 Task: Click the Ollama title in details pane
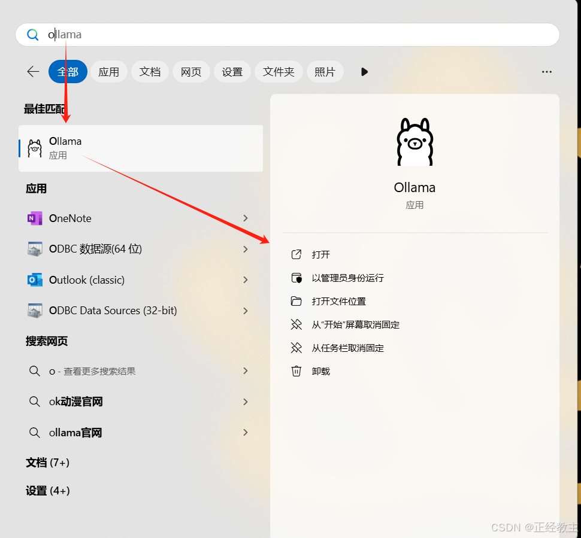pos(414,188)
